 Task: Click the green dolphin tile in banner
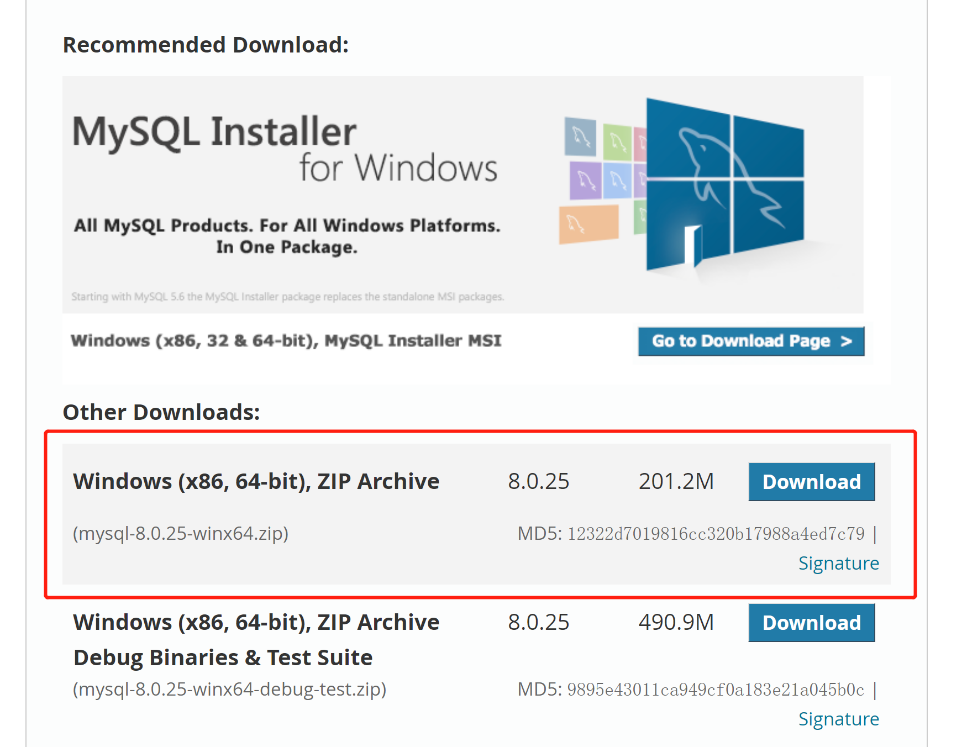617,142
